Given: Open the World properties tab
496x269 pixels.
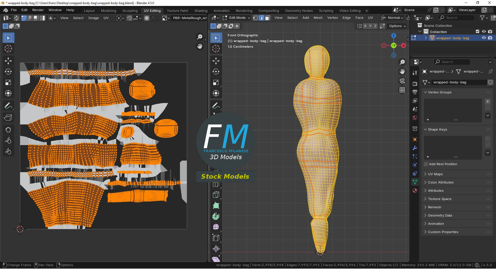Looking at the screenshot, I should (x=415, y=118).
